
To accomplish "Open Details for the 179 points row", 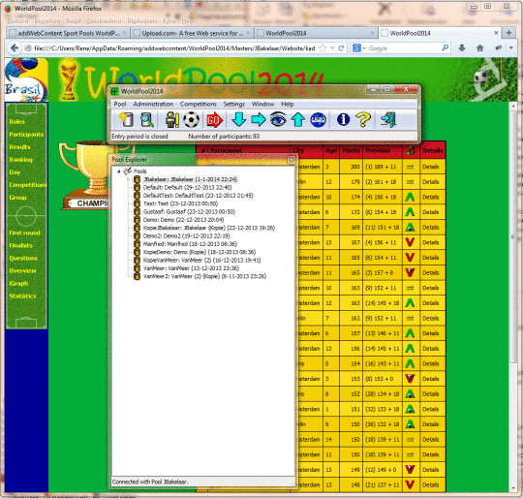I will 431,182.
